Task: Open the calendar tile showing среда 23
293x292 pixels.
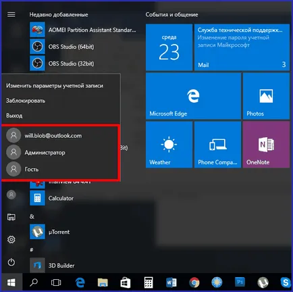Action: coord(169,47)
